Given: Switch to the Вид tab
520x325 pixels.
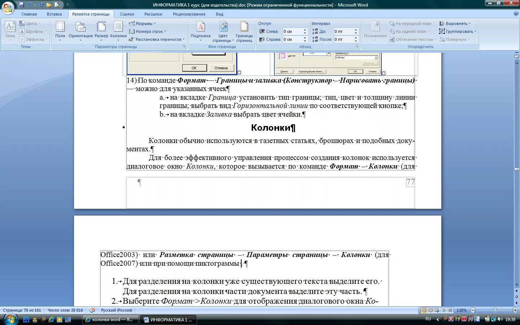Looking at the screenshot, I should coord(220,14).
